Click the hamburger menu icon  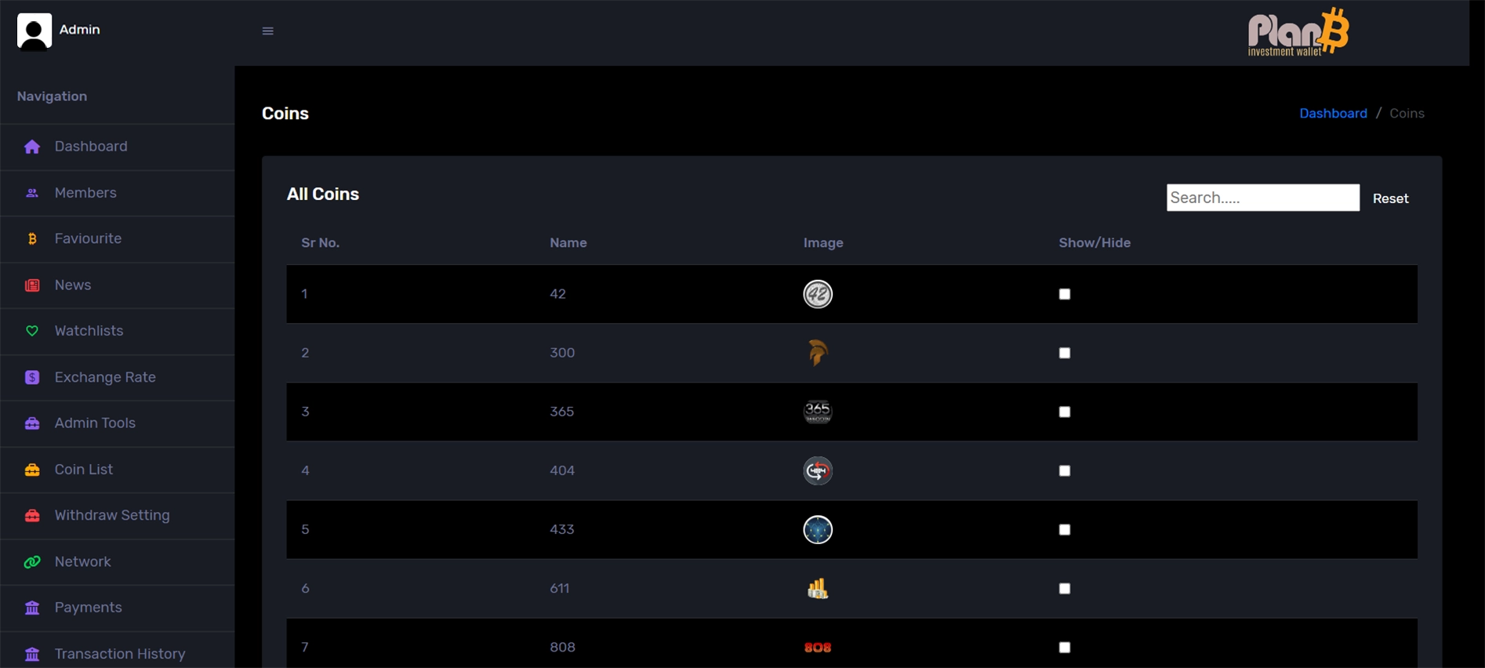tap(267, 31)
